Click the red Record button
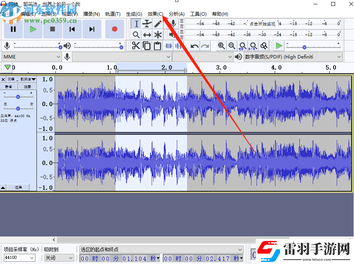The width and height of the screenshot is (354, 264). (x=115, y=29)
